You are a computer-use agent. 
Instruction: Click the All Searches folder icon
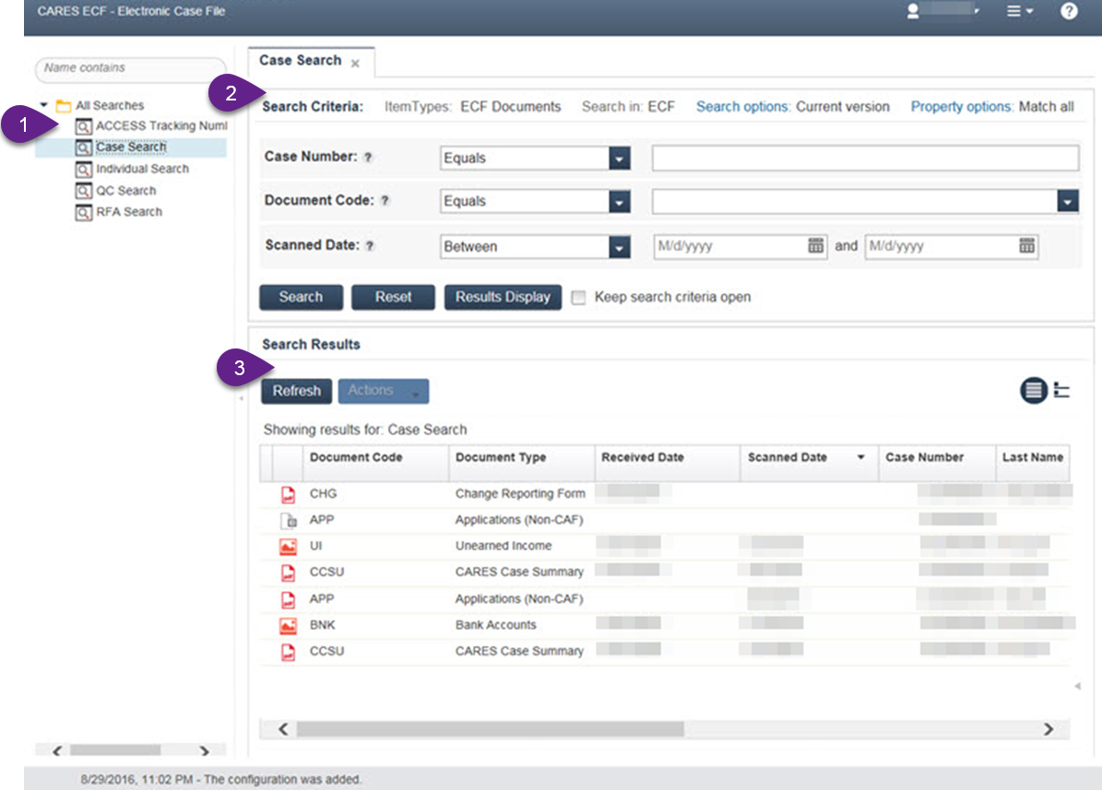pos(64,105)
